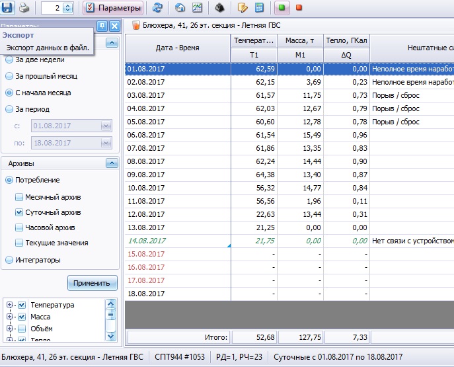Click parameter tree scrollbar down arrow
454x367 pixels.
(x=111, y=337)
